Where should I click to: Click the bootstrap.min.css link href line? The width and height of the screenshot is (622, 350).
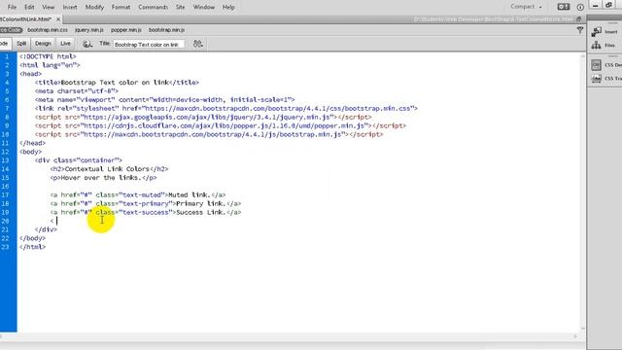click(226, 108)
